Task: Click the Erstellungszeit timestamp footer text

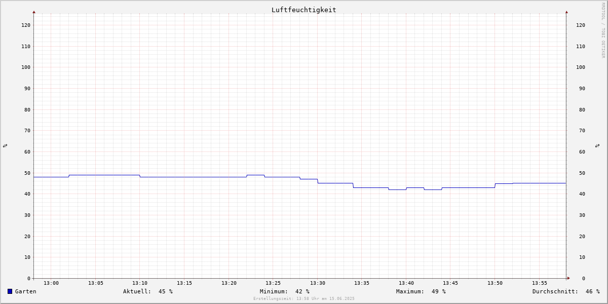Action: point(304,298)
